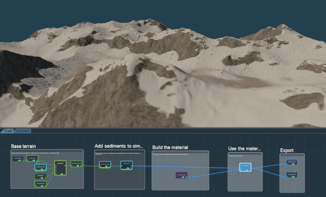326x197 pixels.
Task: Click the Add sediments to sim... group title
Action: tap(118, 146)
